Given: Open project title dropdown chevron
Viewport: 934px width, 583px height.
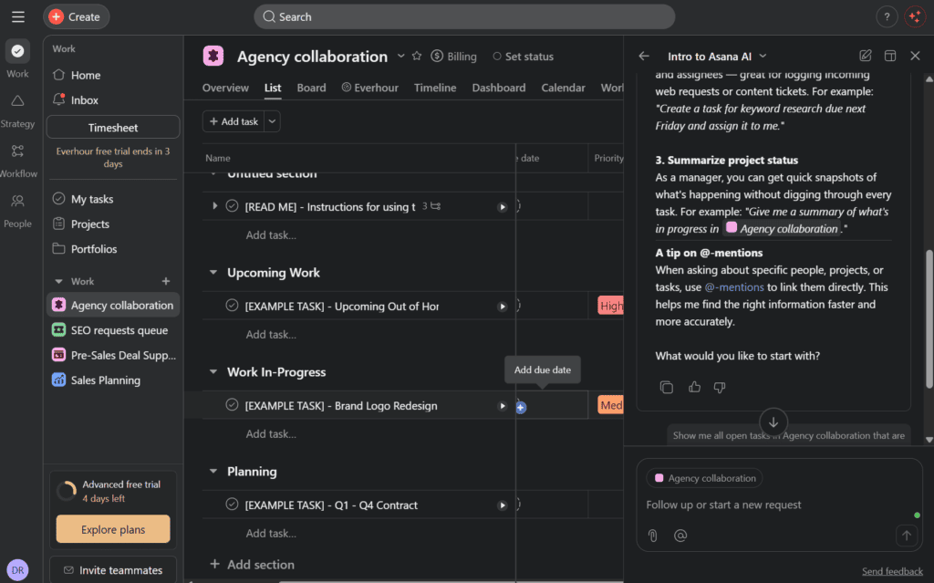Looking at the screenshot, I should click(401, 56).
